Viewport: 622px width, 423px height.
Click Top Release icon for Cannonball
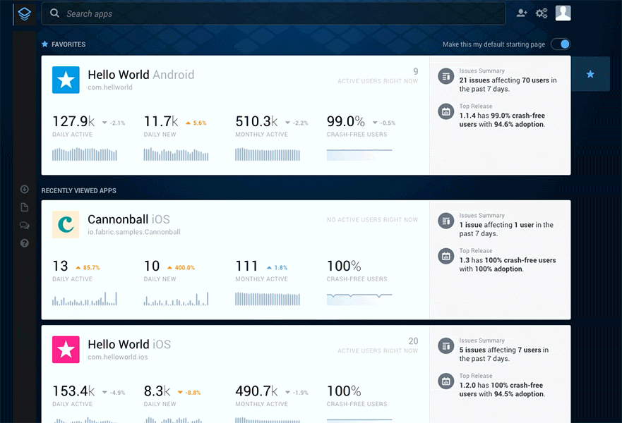(446, 256)
